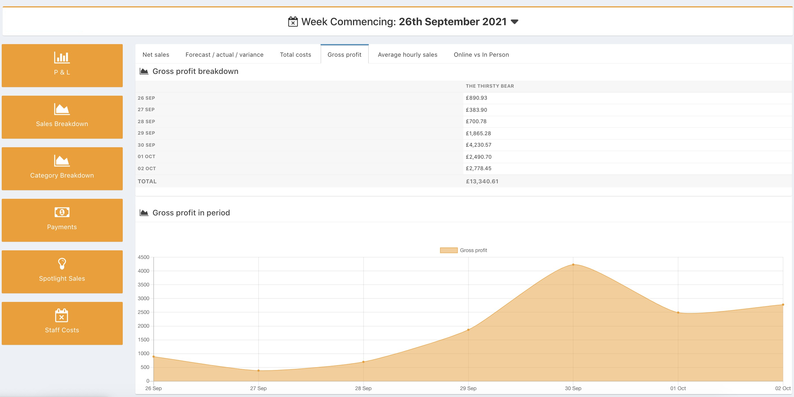Expand the week commencing dropdown arrow
Screen dimensions: 794x397
[514, 22]
